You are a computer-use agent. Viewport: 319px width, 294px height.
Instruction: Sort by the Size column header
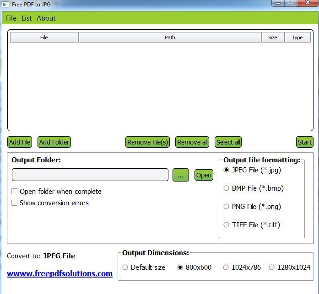[x=273, y=37]
